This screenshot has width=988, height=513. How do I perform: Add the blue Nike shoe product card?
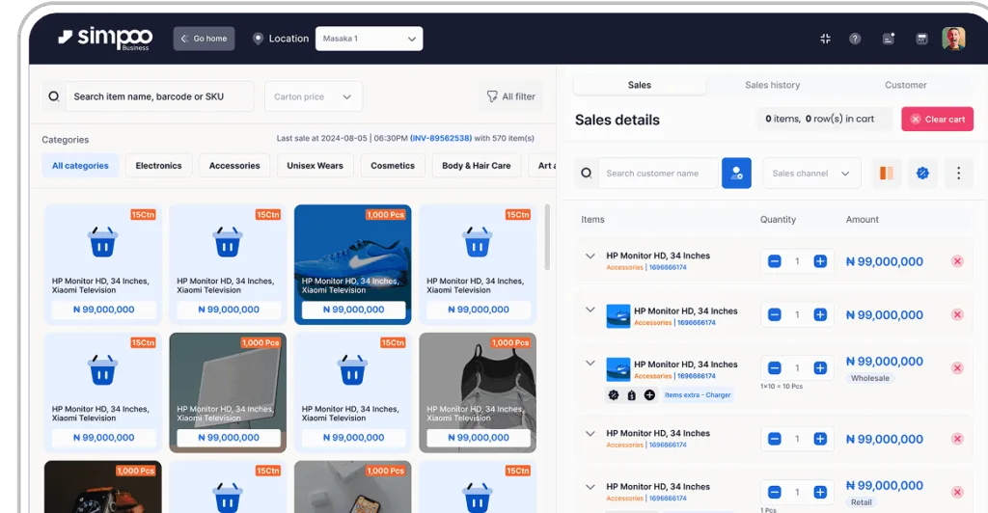(x=353, y=264)
